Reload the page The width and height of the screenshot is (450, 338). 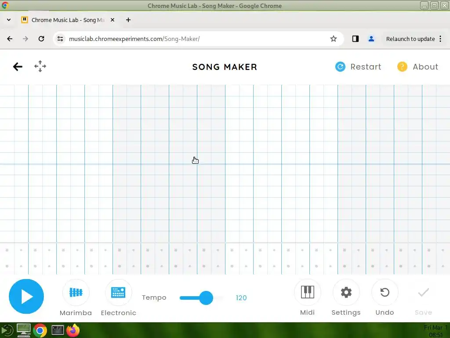pos(41,39)
